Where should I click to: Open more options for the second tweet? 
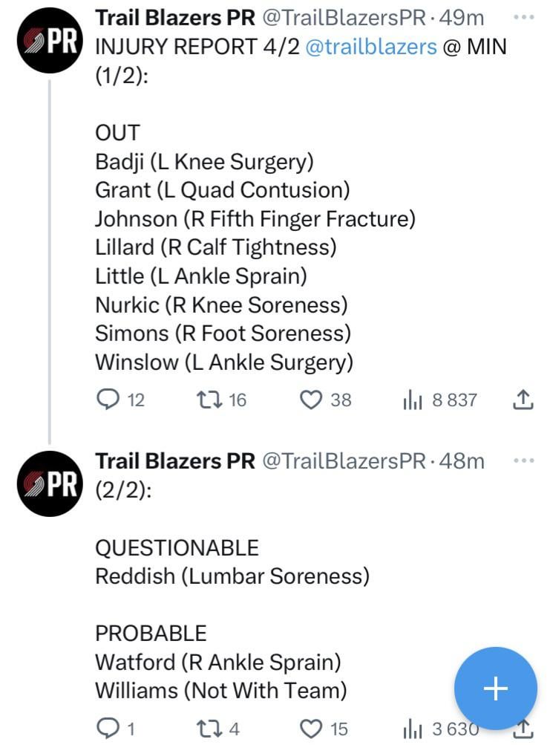click(523, 461)
